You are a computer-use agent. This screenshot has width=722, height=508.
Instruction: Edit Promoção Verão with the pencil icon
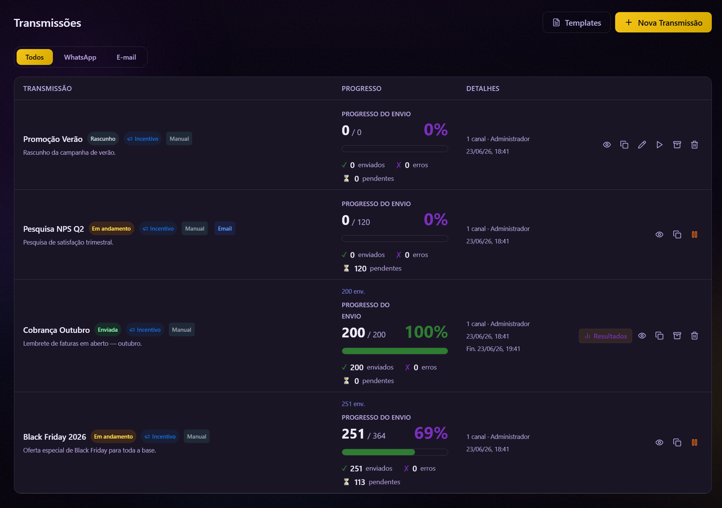tap(642, 145)
